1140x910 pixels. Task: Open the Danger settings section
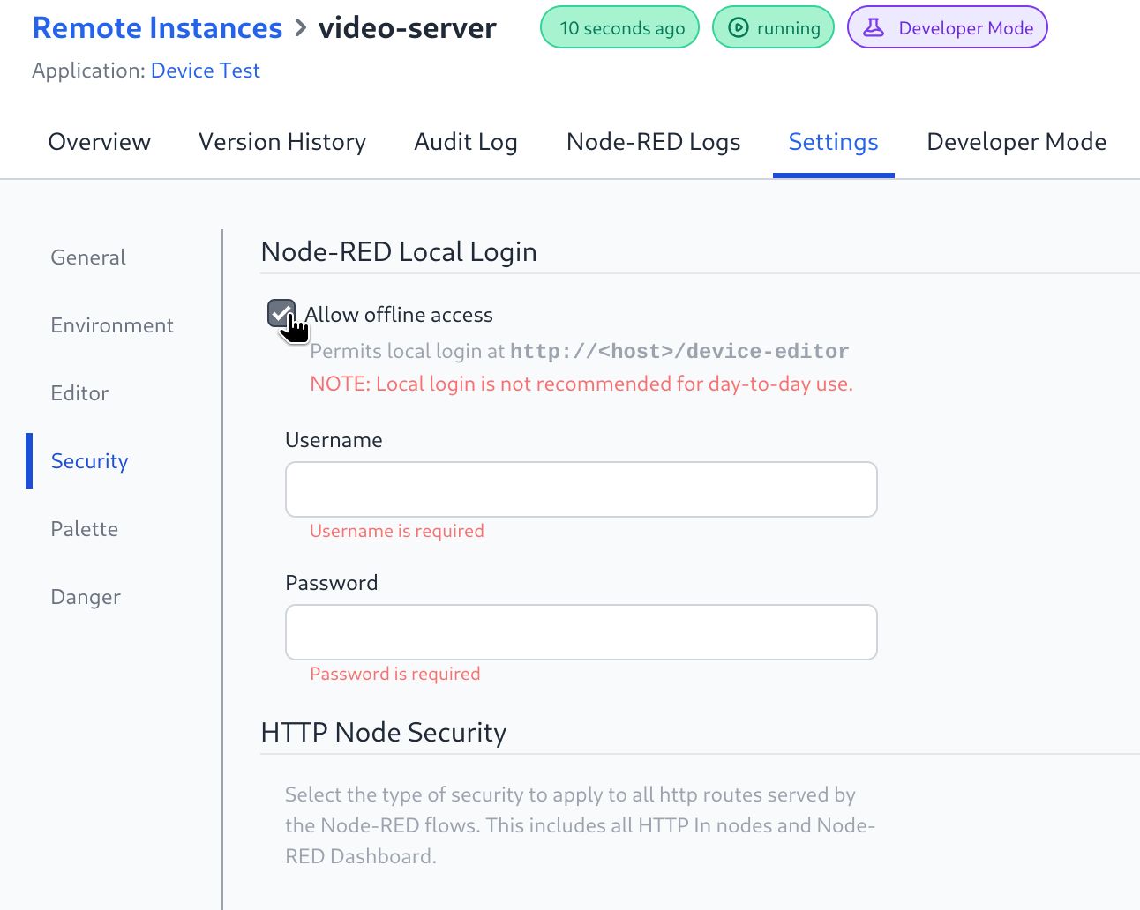click(85, 596)
